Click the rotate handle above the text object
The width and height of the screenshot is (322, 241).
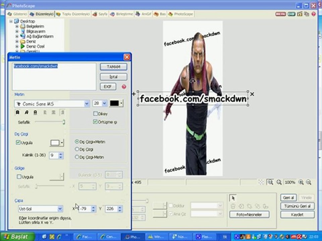(193, 81)
